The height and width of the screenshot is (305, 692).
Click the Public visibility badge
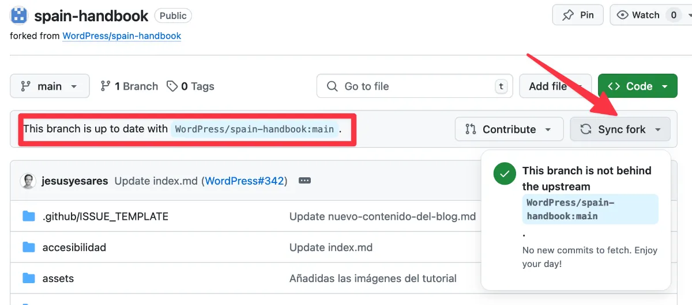pos(173,16)
